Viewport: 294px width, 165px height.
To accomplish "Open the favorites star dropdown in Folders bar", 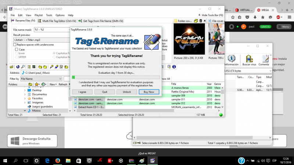I will pos(37,84).
